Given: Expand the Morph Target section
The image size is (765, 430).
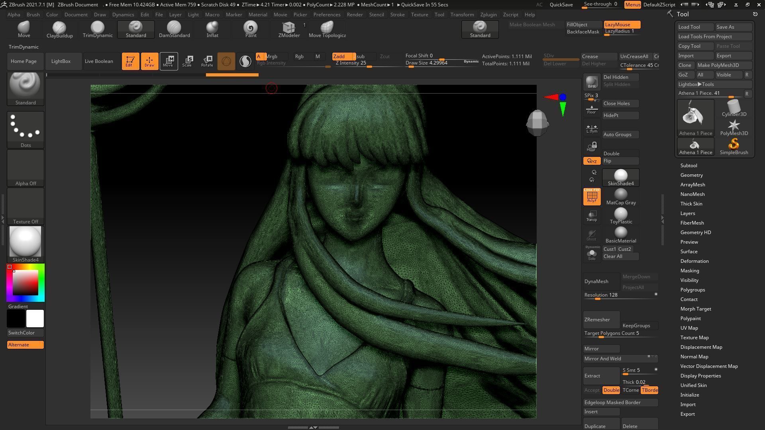Looking at the screenshot, I should click(696, 309).
